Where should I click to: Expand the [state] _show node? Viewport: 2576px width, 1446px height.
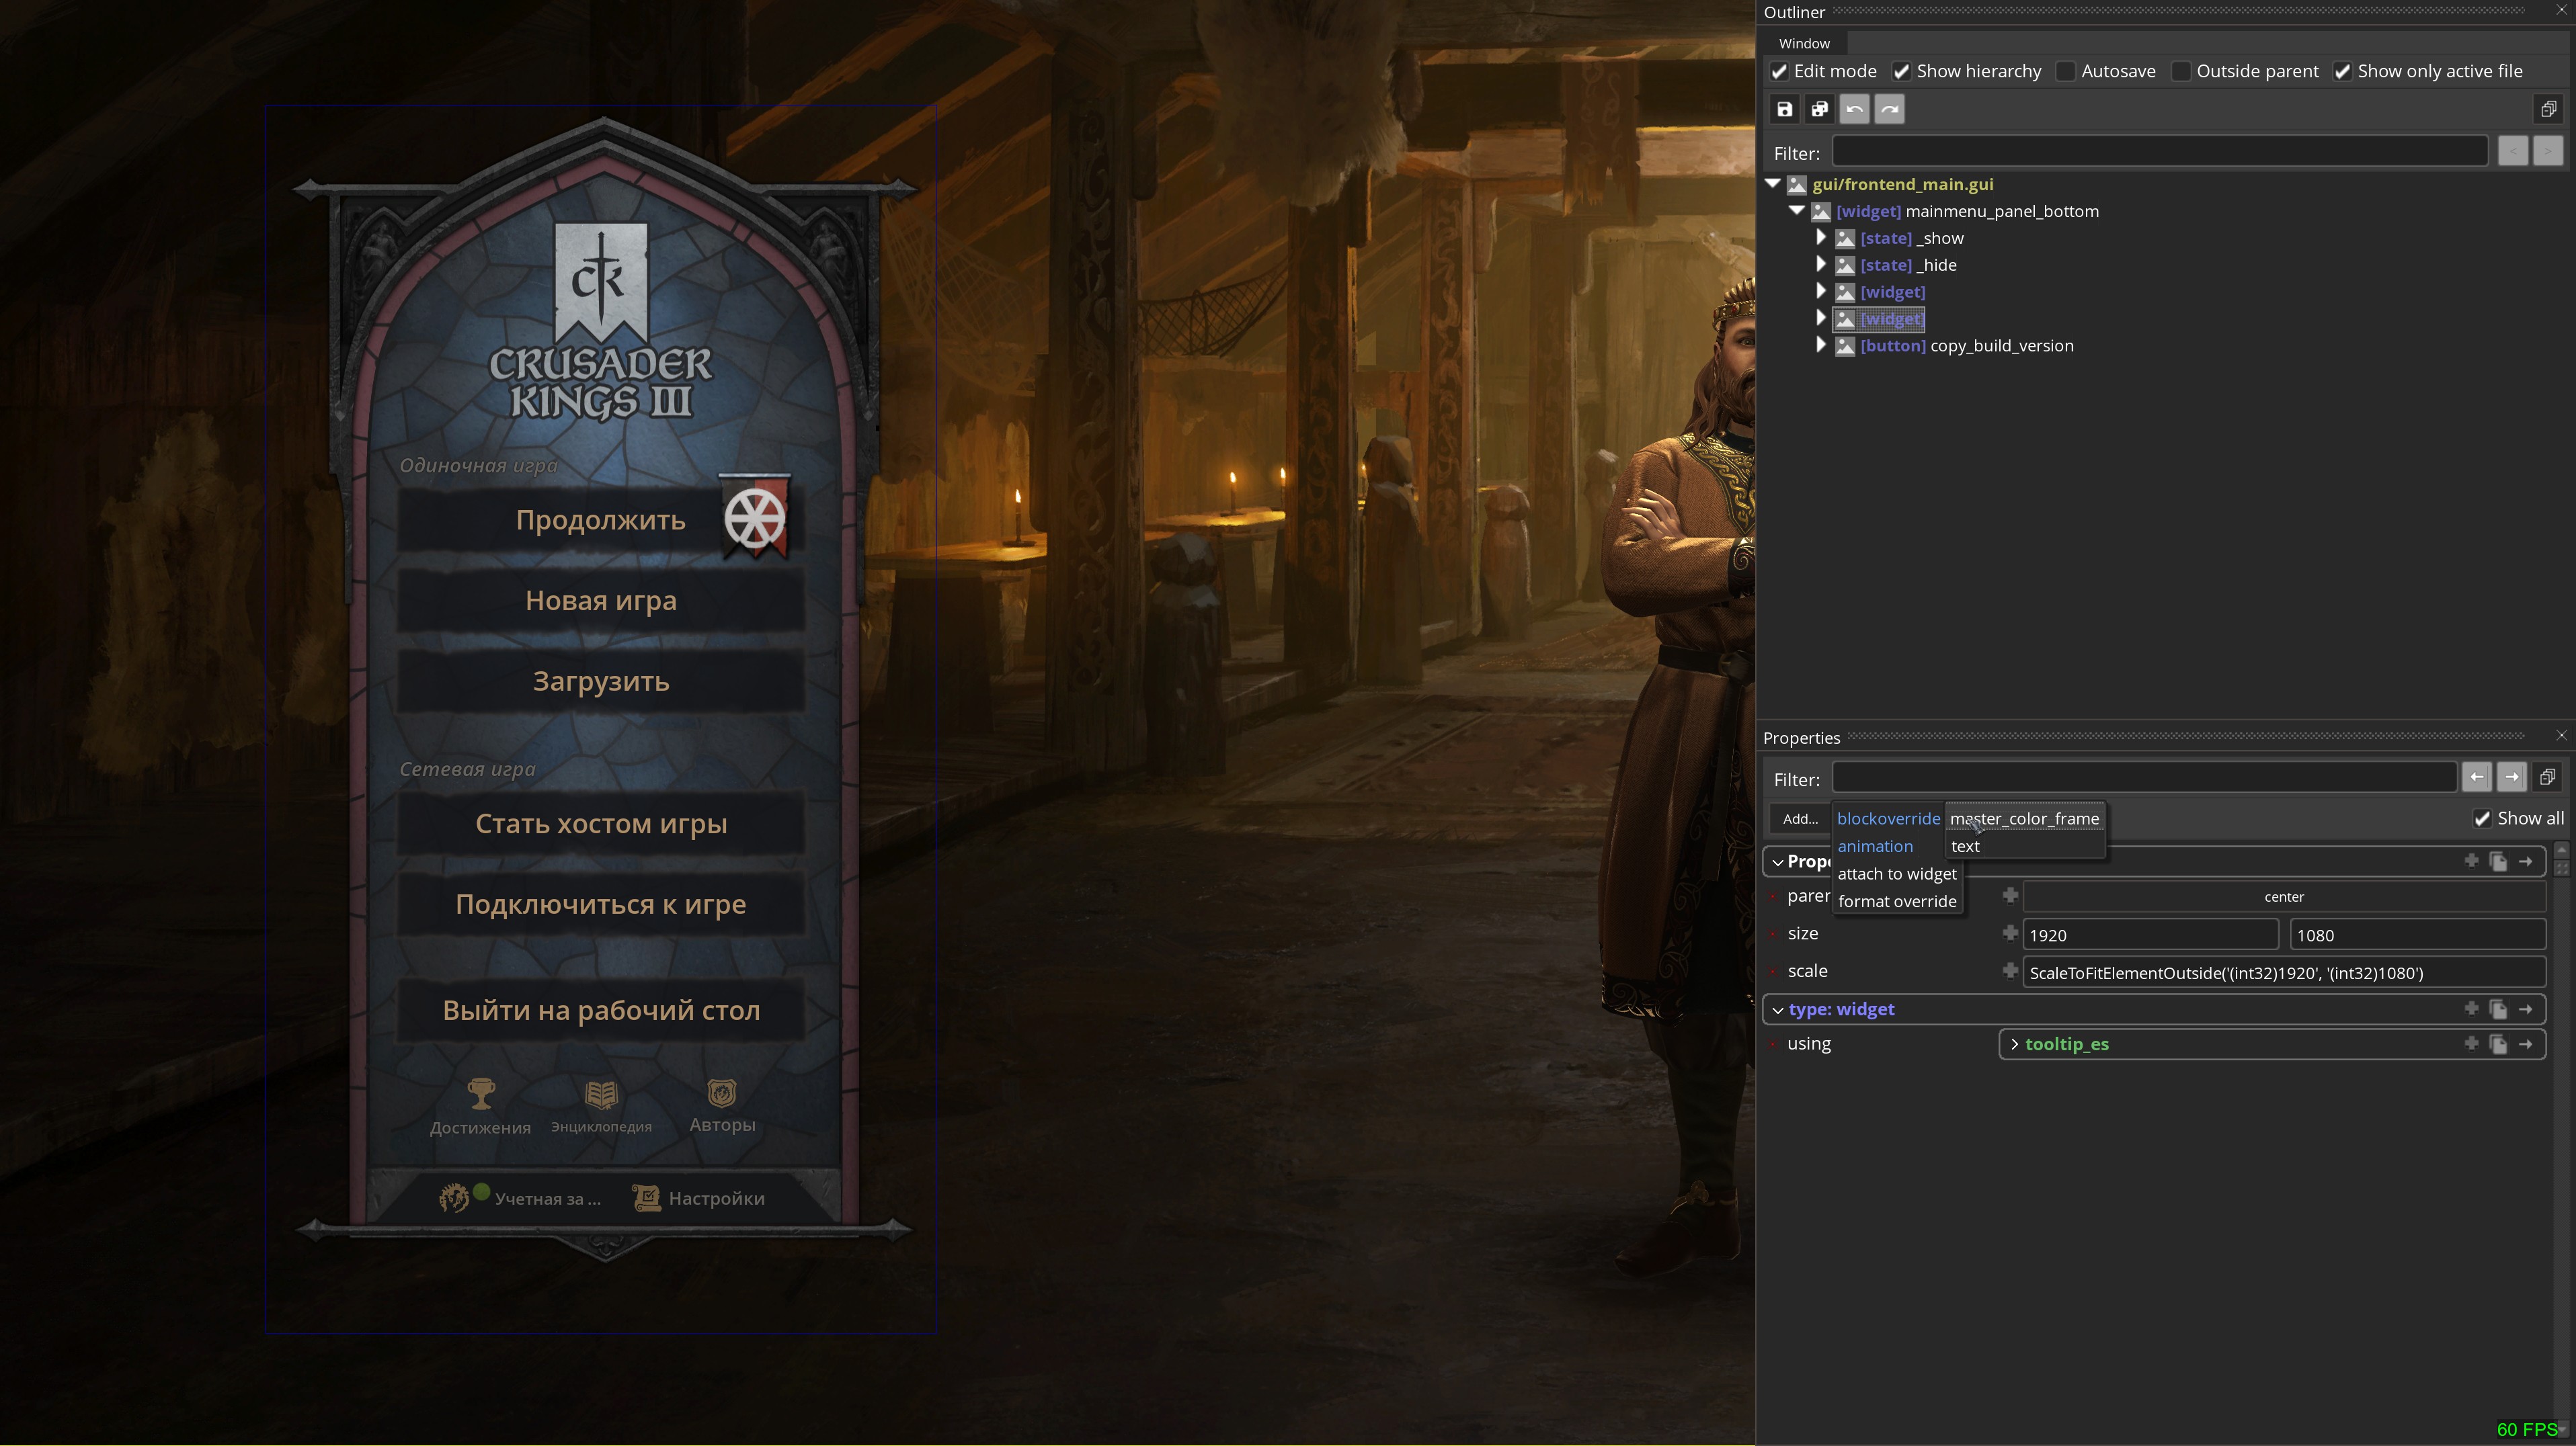point(1821,238)
